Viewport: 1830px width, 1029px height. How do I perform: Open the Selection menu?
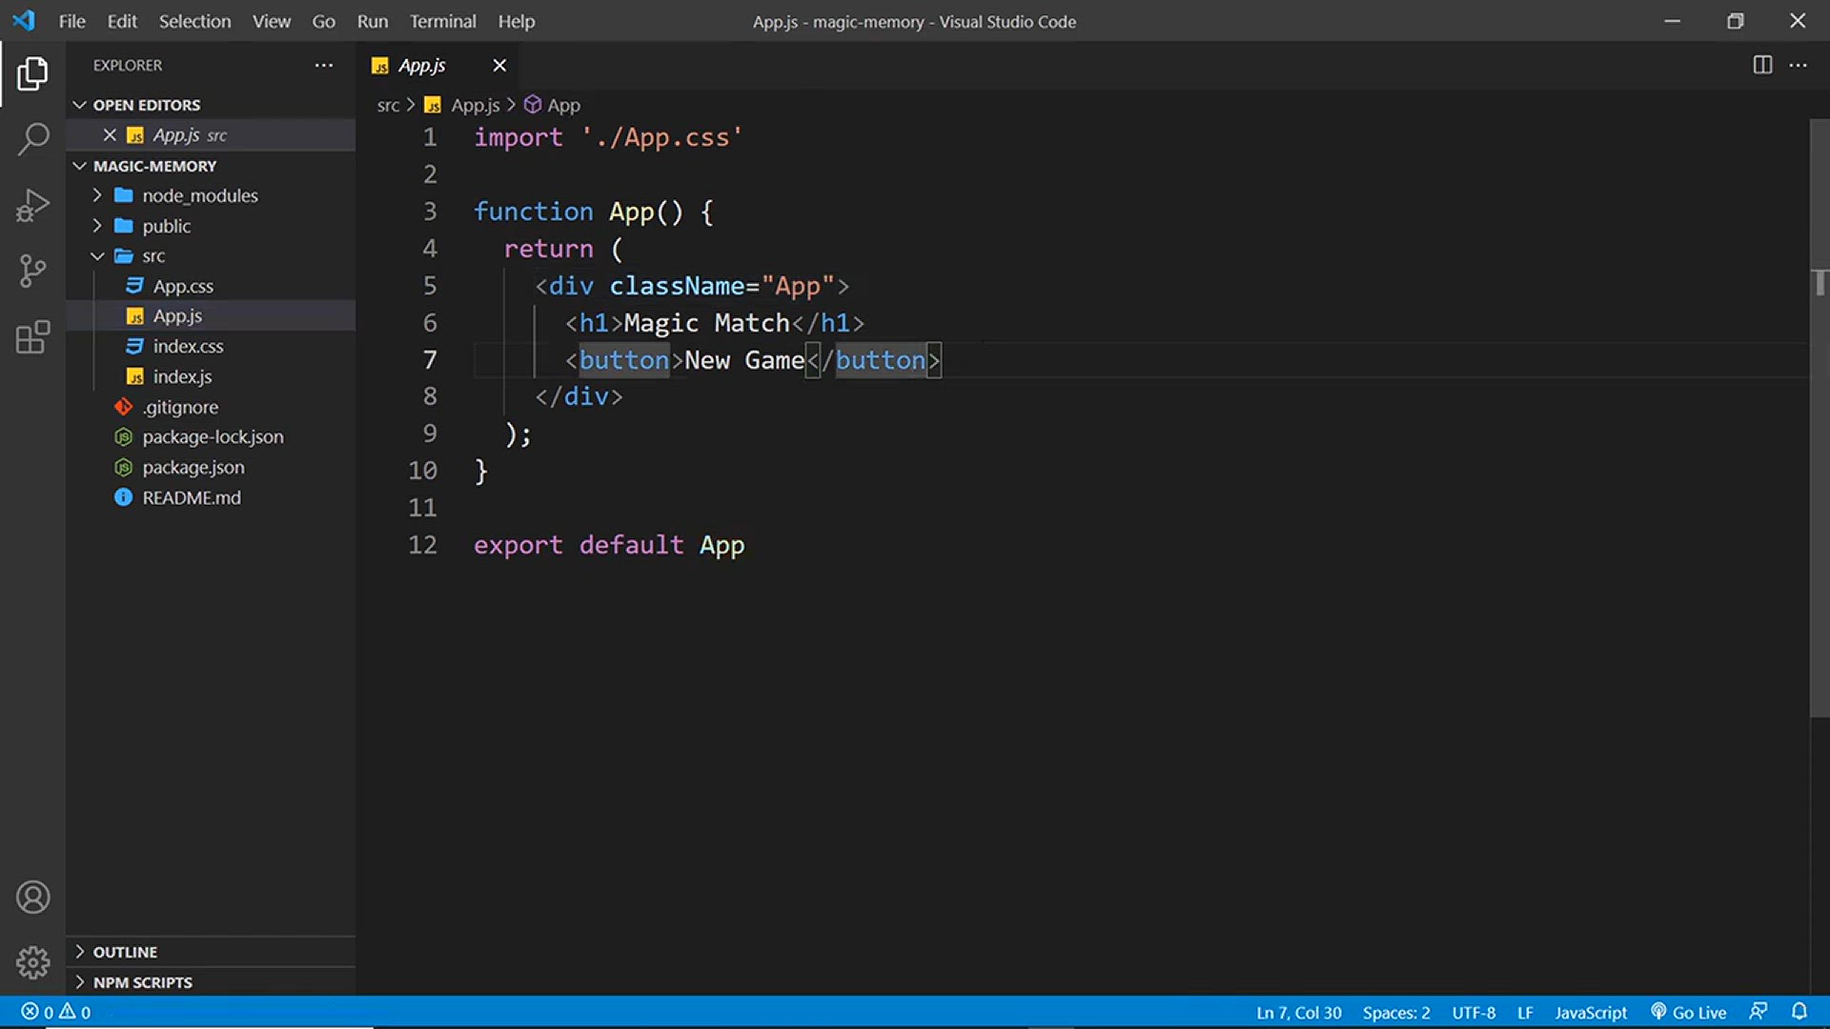(194, 21)
